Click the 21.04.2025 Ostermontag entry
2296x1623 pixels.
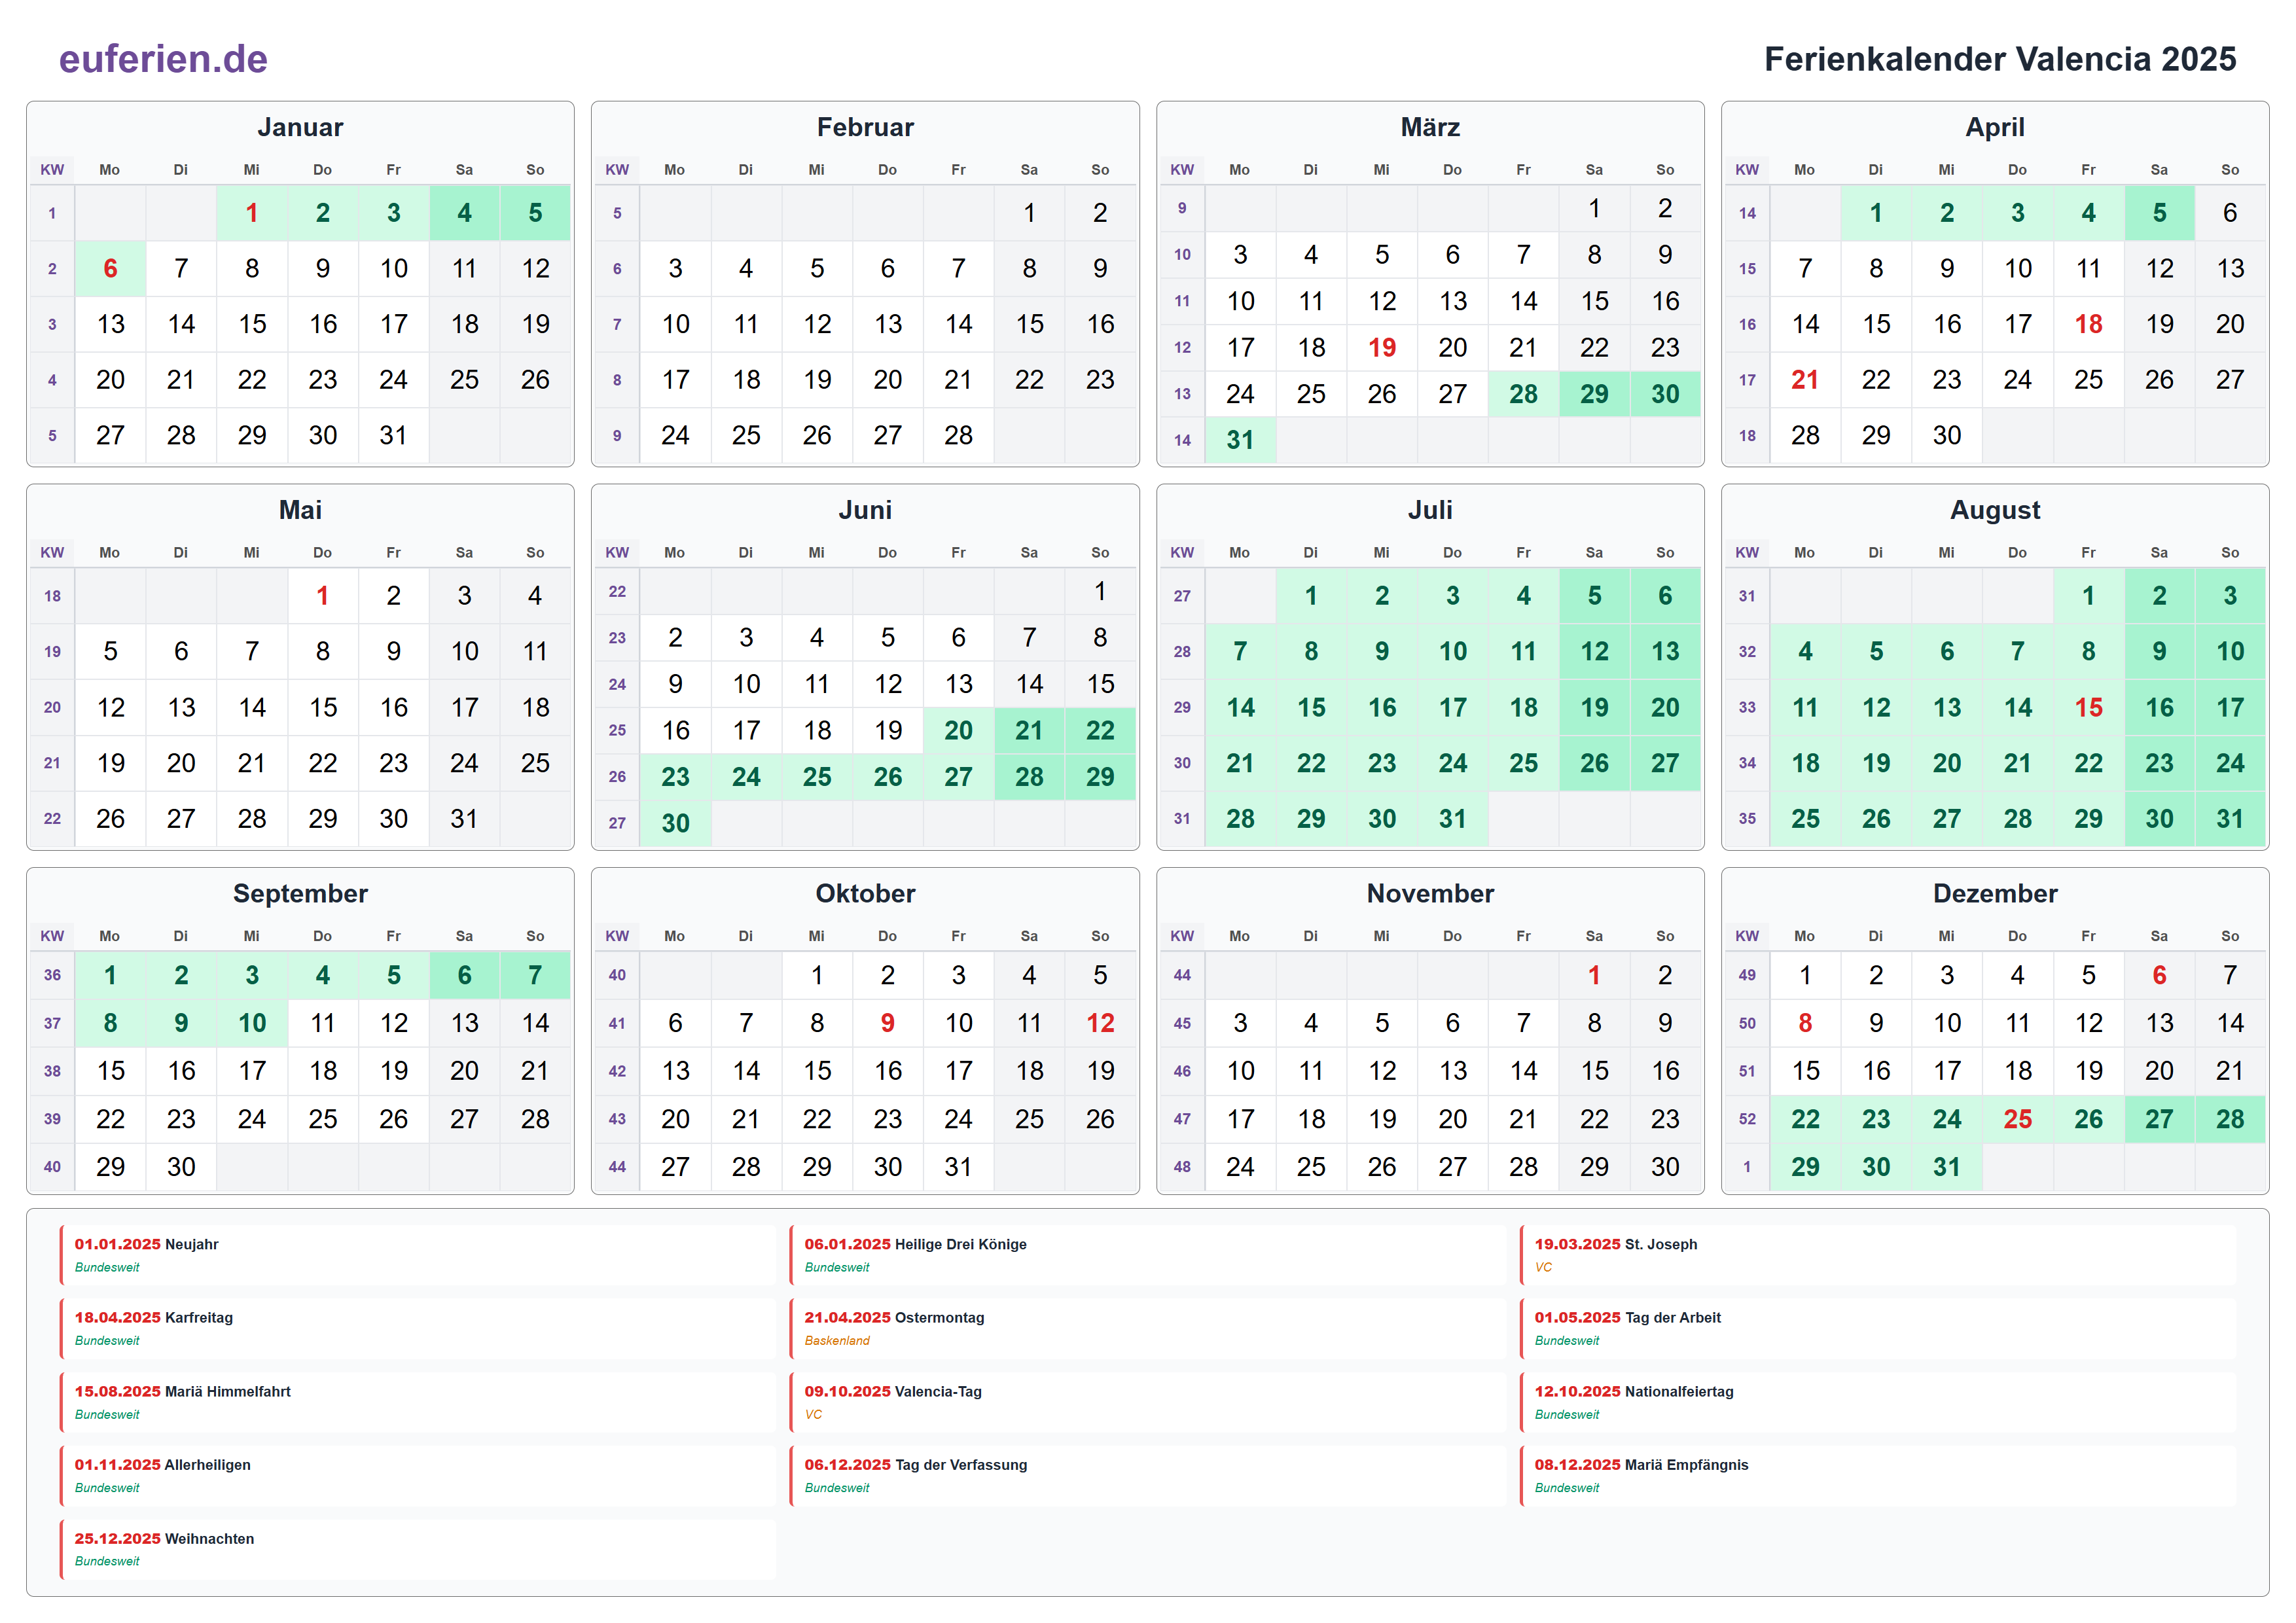1147,1329
